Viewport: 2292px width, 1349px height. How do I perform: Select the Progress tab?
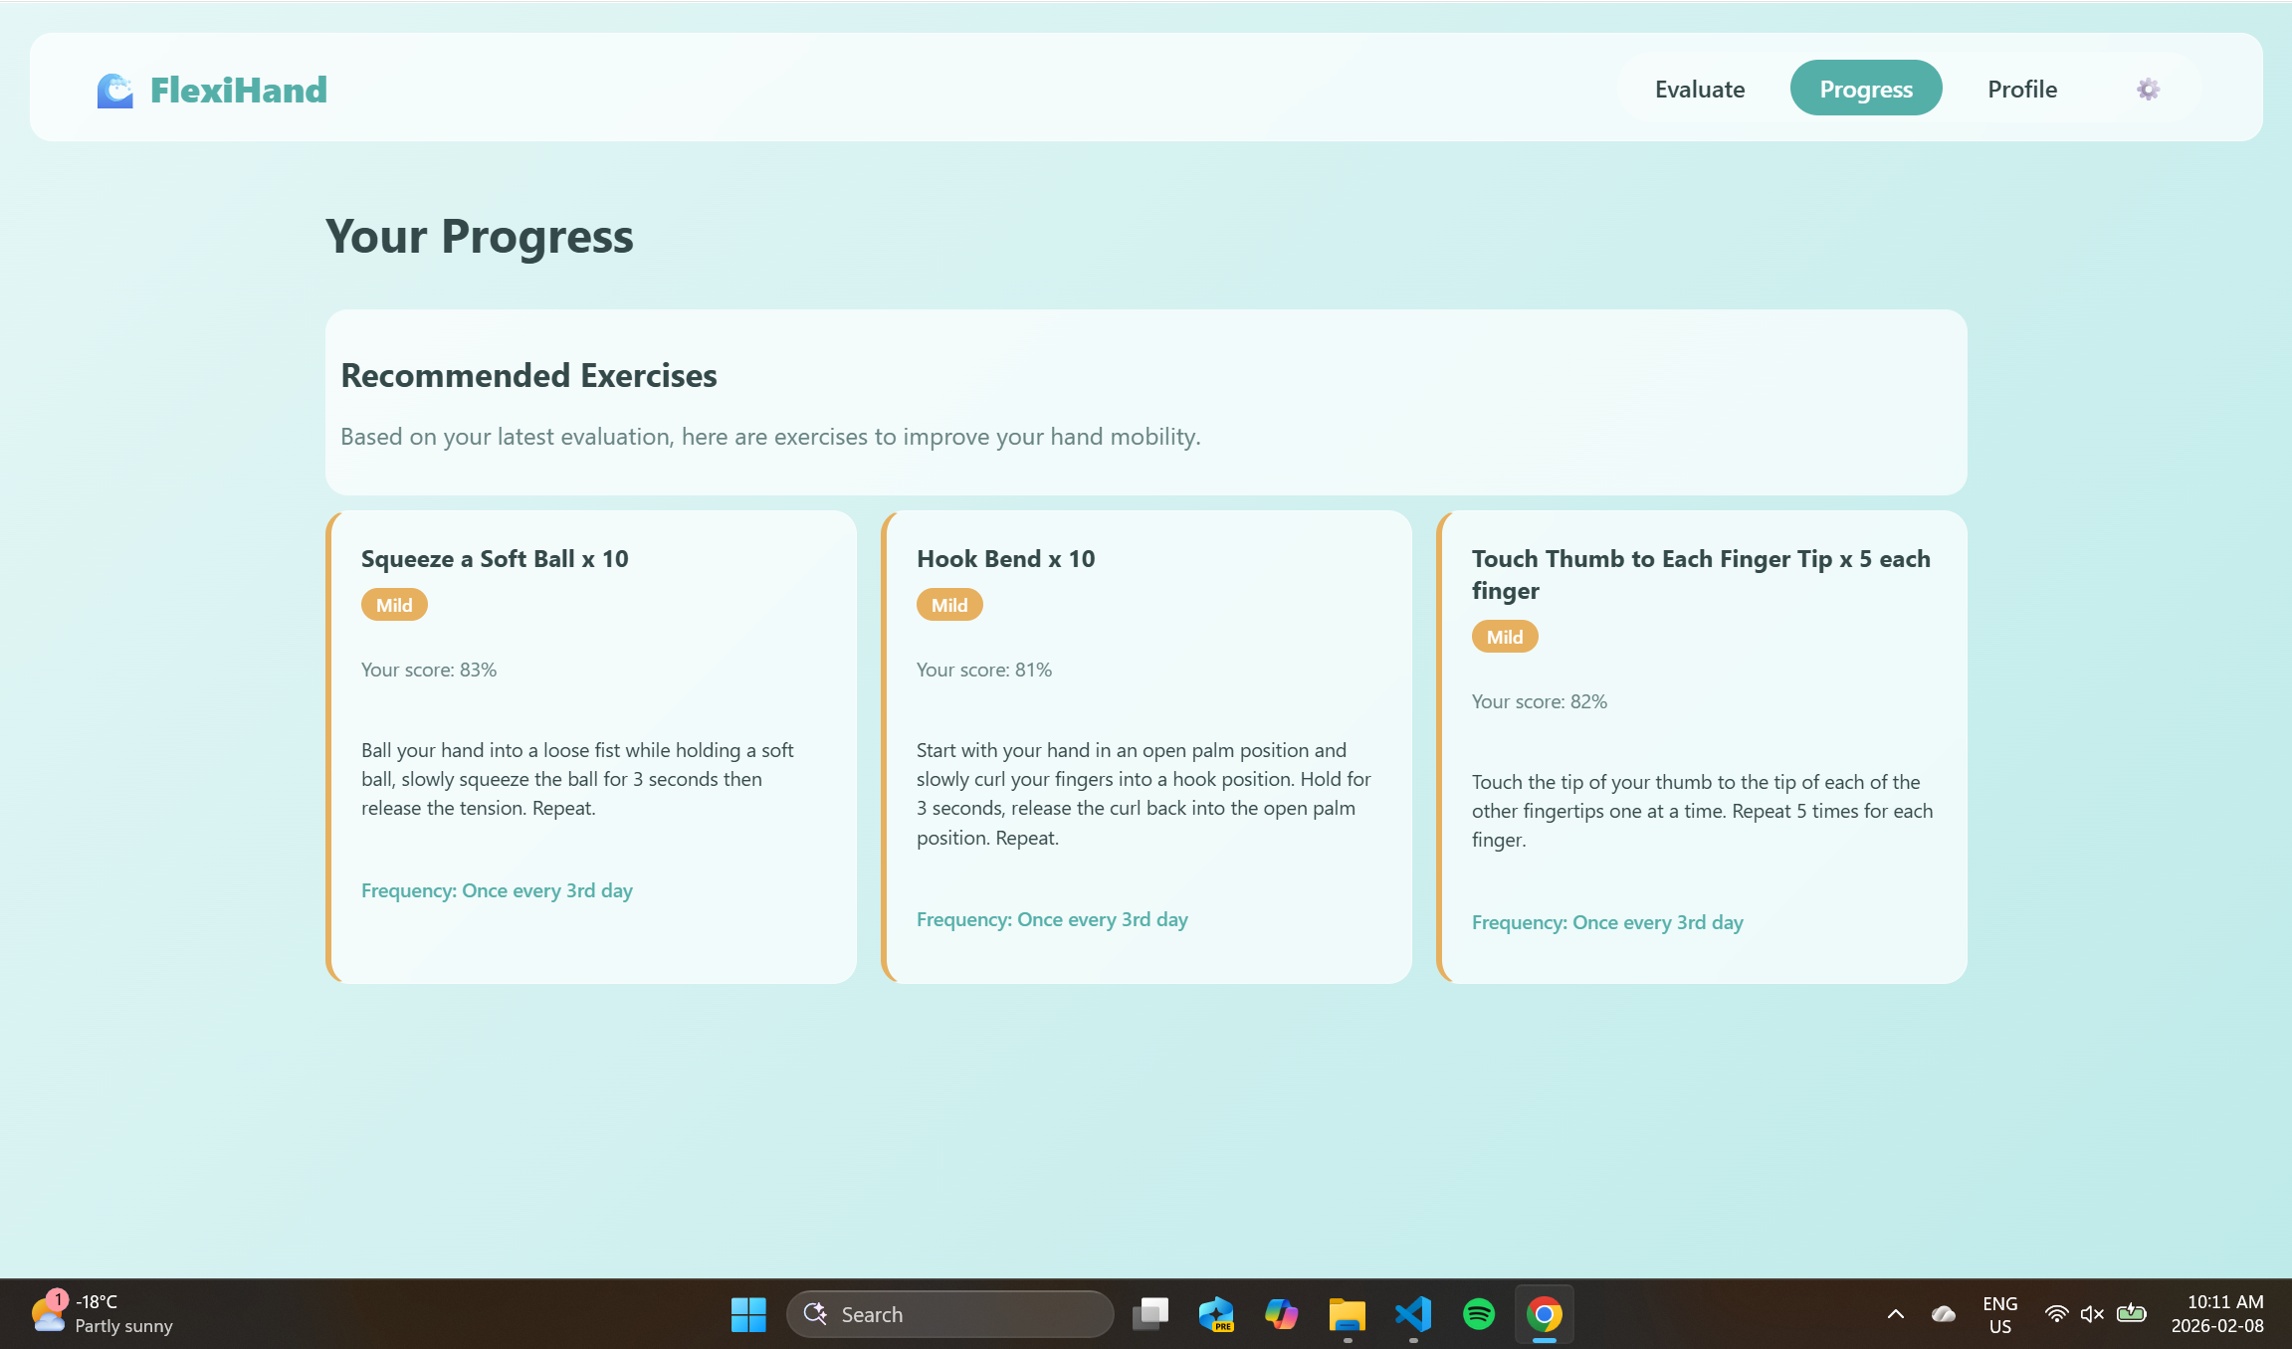pyautogui.click(x=1865, y=90)
